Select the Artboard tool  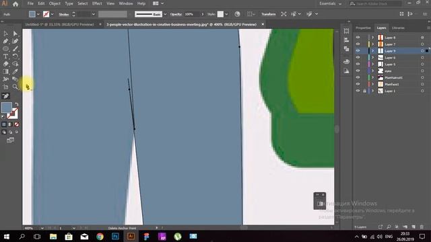(6, 87)
